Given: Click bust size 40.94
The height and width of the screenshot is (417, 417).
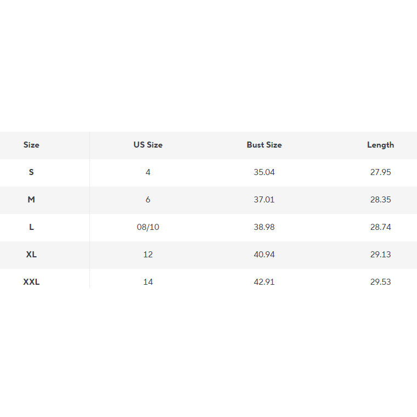Looking at the screenshot, I should click(x=264, y=255).
